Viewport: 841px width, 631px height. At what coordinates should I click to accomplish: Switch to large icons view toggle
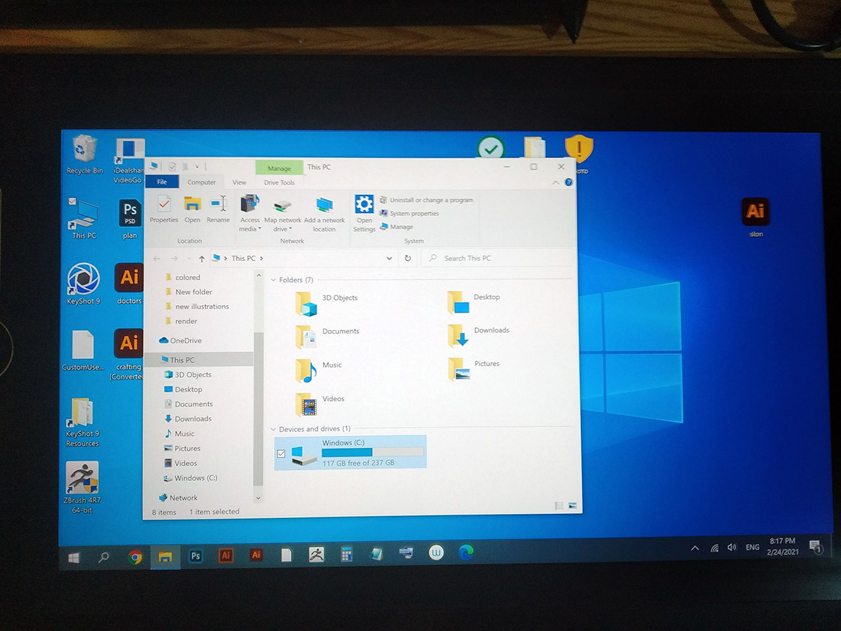pos(573,505)
